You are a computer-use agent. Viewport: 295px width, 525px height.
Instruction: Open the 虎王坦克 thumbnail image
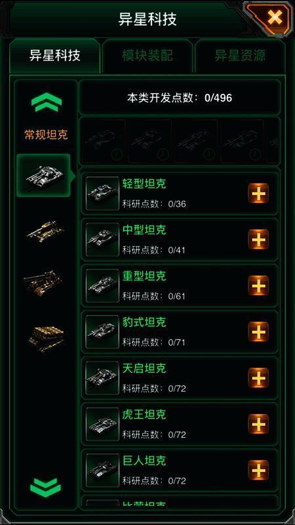point(102,425)
